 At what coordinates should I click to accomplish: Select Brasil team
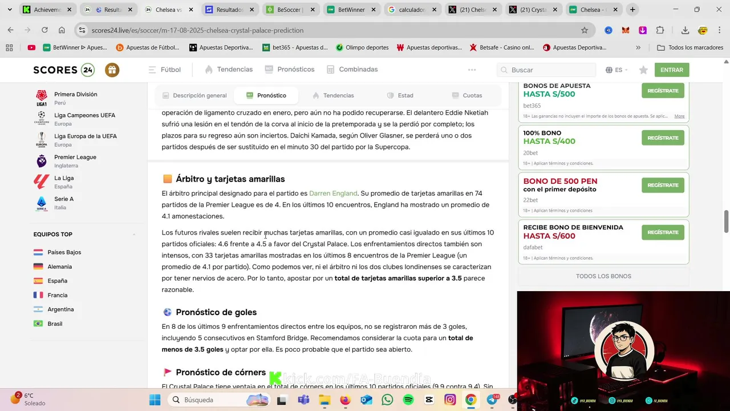[48, 324]
